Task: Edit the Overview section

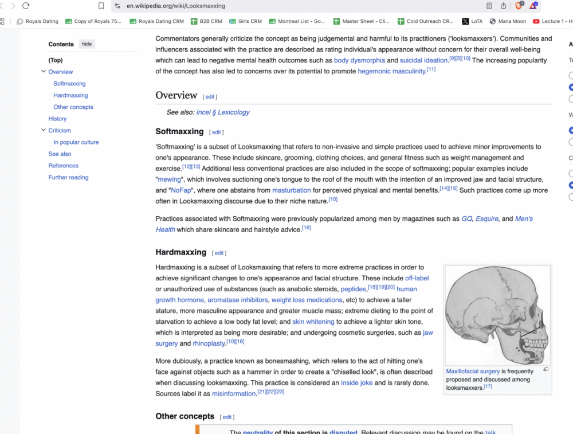Action: [210, 97]
